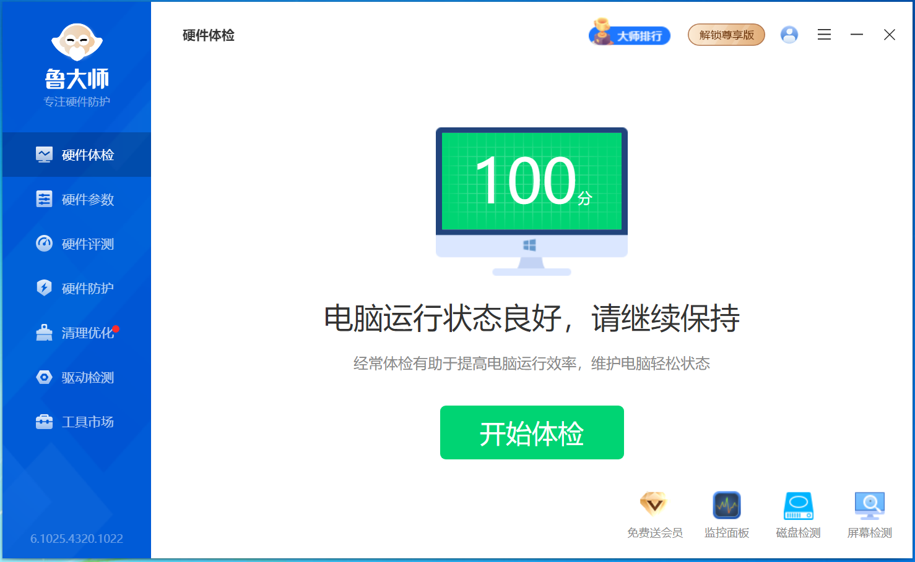Image resolution: width=915 pixels, height=562 pixels.
Task: Open the 监控面板 monitor panel icon
Action: pos(726,505)
